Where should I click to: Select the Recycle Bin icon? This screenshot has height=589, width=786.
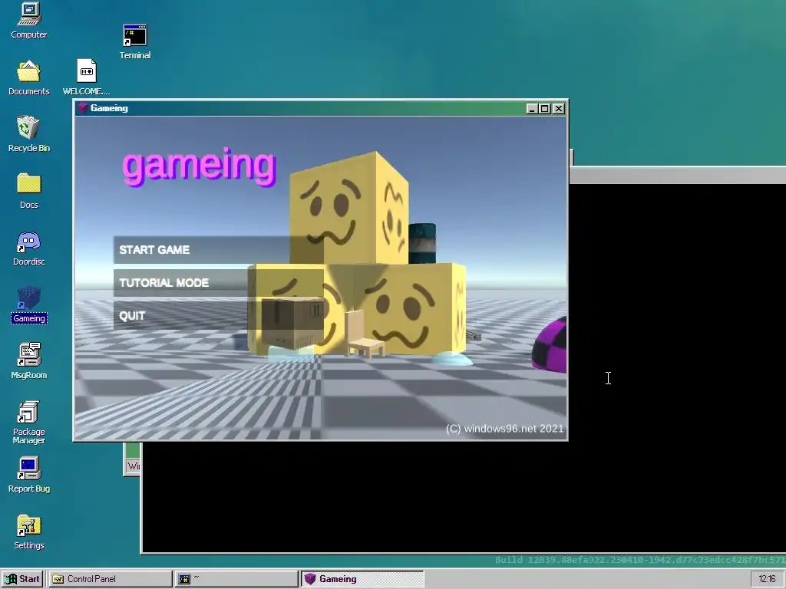[28, 133]
